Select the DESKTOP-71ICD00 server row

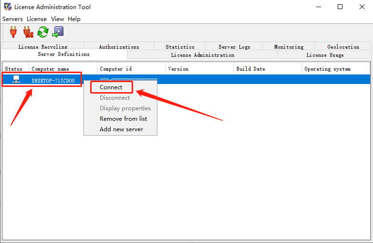[x=186, y=79]
